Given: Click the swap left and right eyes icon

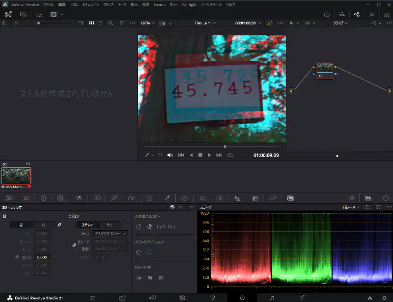Looking at the screenshot, I should click(x=139, y=227).
